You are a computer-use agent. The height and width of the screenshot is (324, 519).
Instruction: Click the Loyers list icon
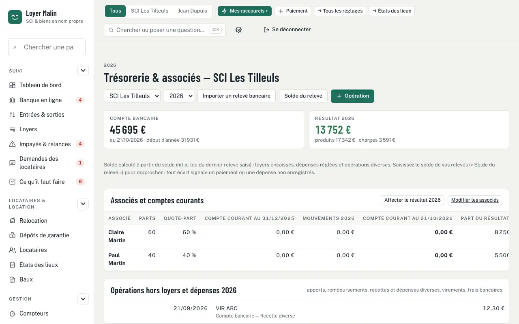(x=12, y=129)
